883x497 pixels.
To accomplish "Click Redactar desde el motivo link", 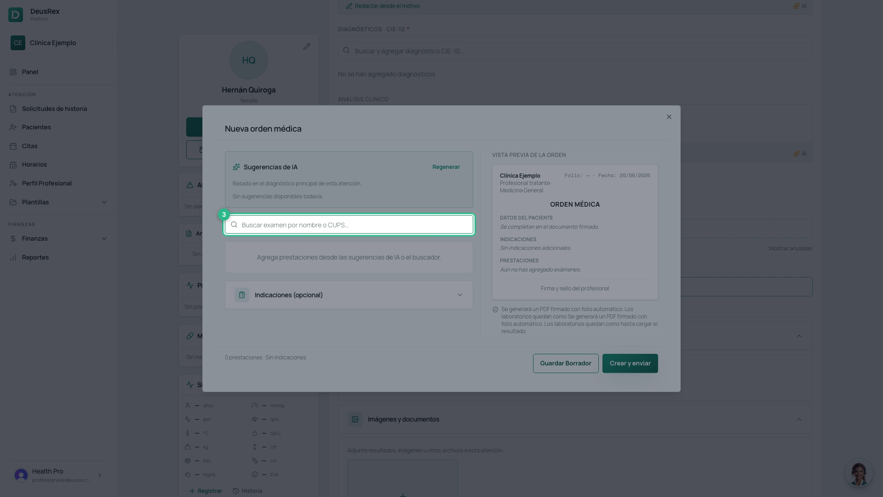I will click(383, 6).
